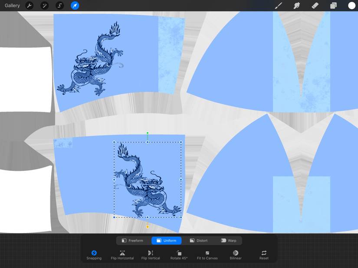Click the bottom-middle bounding box handle
Screen dimensions: 358x268
click(148, 217)
